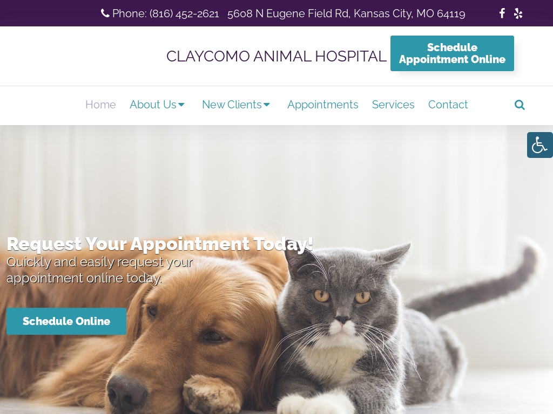Click the search magnifier icon
Screen dimensions: 553x414
[520, 105]
